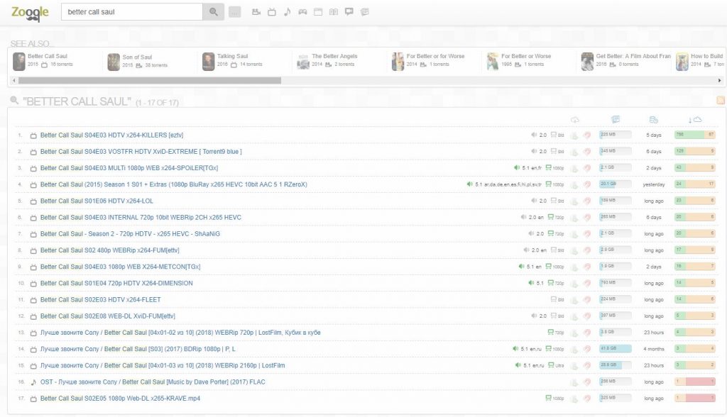This screenshot has height=417, width=727.
Task: Open 'Talking Saul' See Also entry
Action: (232, 57)
